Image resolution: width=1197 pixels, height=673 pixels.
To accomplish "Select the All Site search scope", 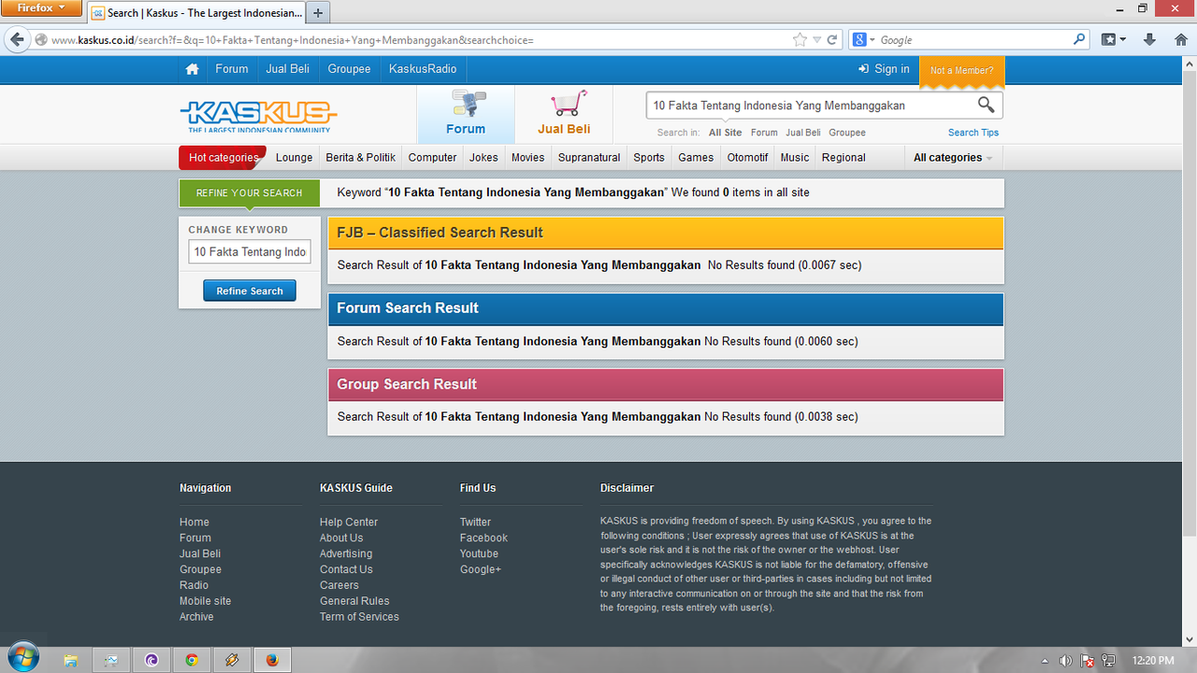I will [726, 133].
